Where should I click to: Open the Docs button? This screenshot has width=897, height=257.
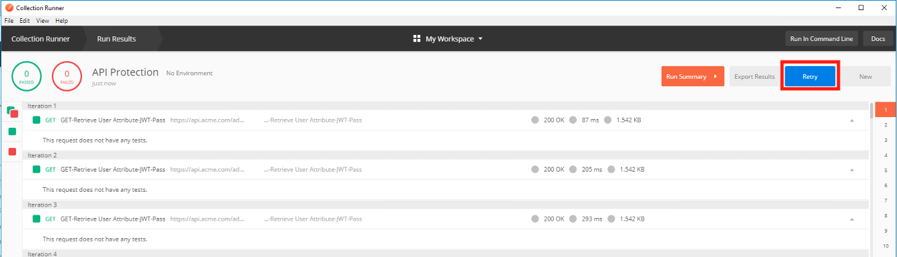point(878,39)
